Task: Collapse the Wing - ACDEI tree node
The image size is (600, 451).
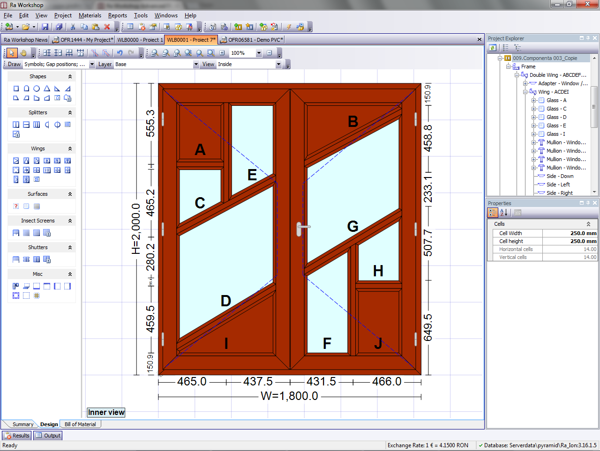Action: pos(525,92)
